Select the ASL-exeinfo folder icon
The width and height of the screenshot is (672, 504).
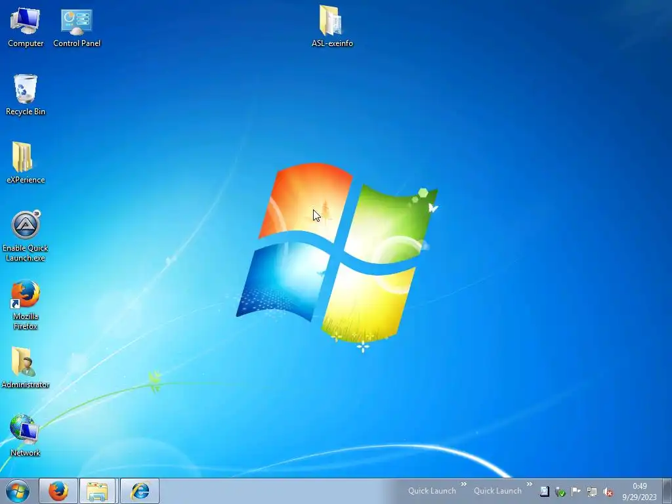[x=332, y=26]
